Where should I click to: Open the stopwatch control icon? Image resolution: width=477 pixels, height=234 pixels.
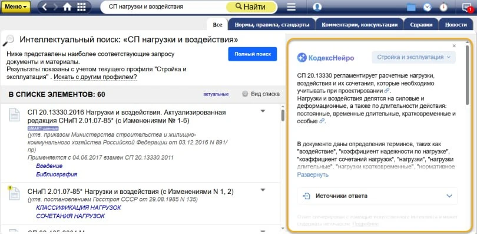(x=443, y=7)
